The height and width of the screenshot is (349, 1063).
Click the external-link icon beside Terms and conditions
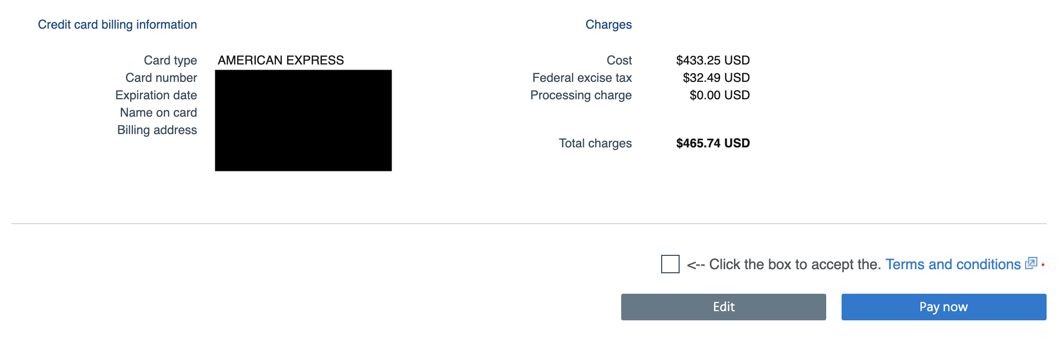coord(1031,263)
